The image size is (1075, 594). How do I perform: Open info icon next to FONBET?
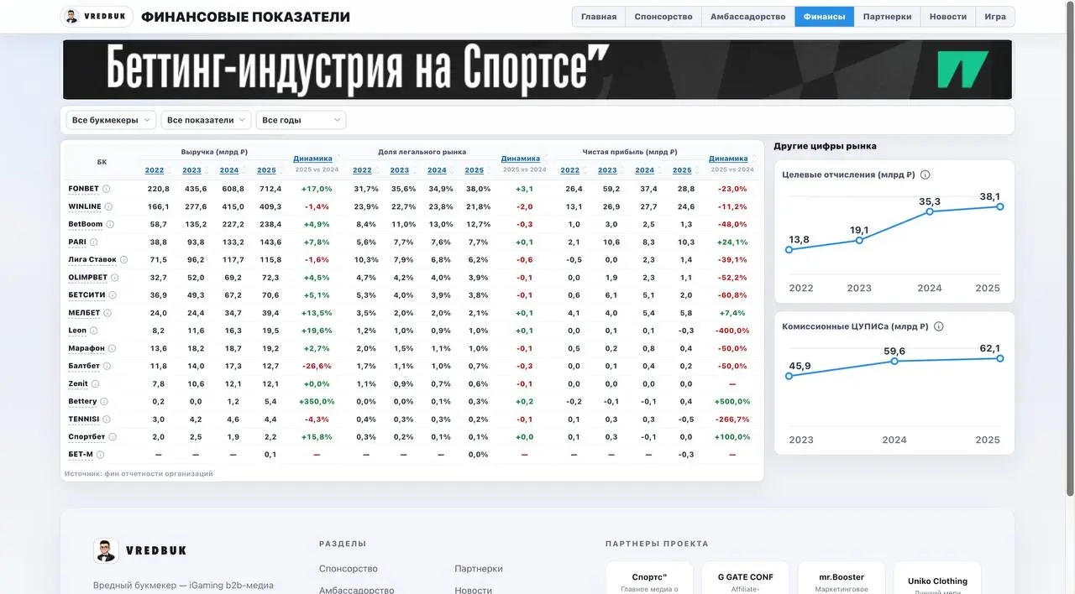[107, 189]
